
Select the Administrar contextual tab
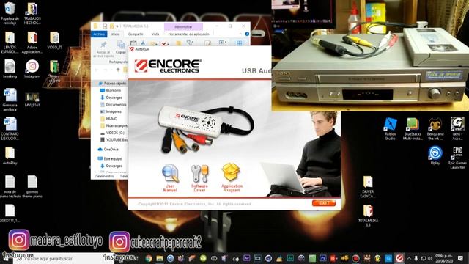[183, 26]
